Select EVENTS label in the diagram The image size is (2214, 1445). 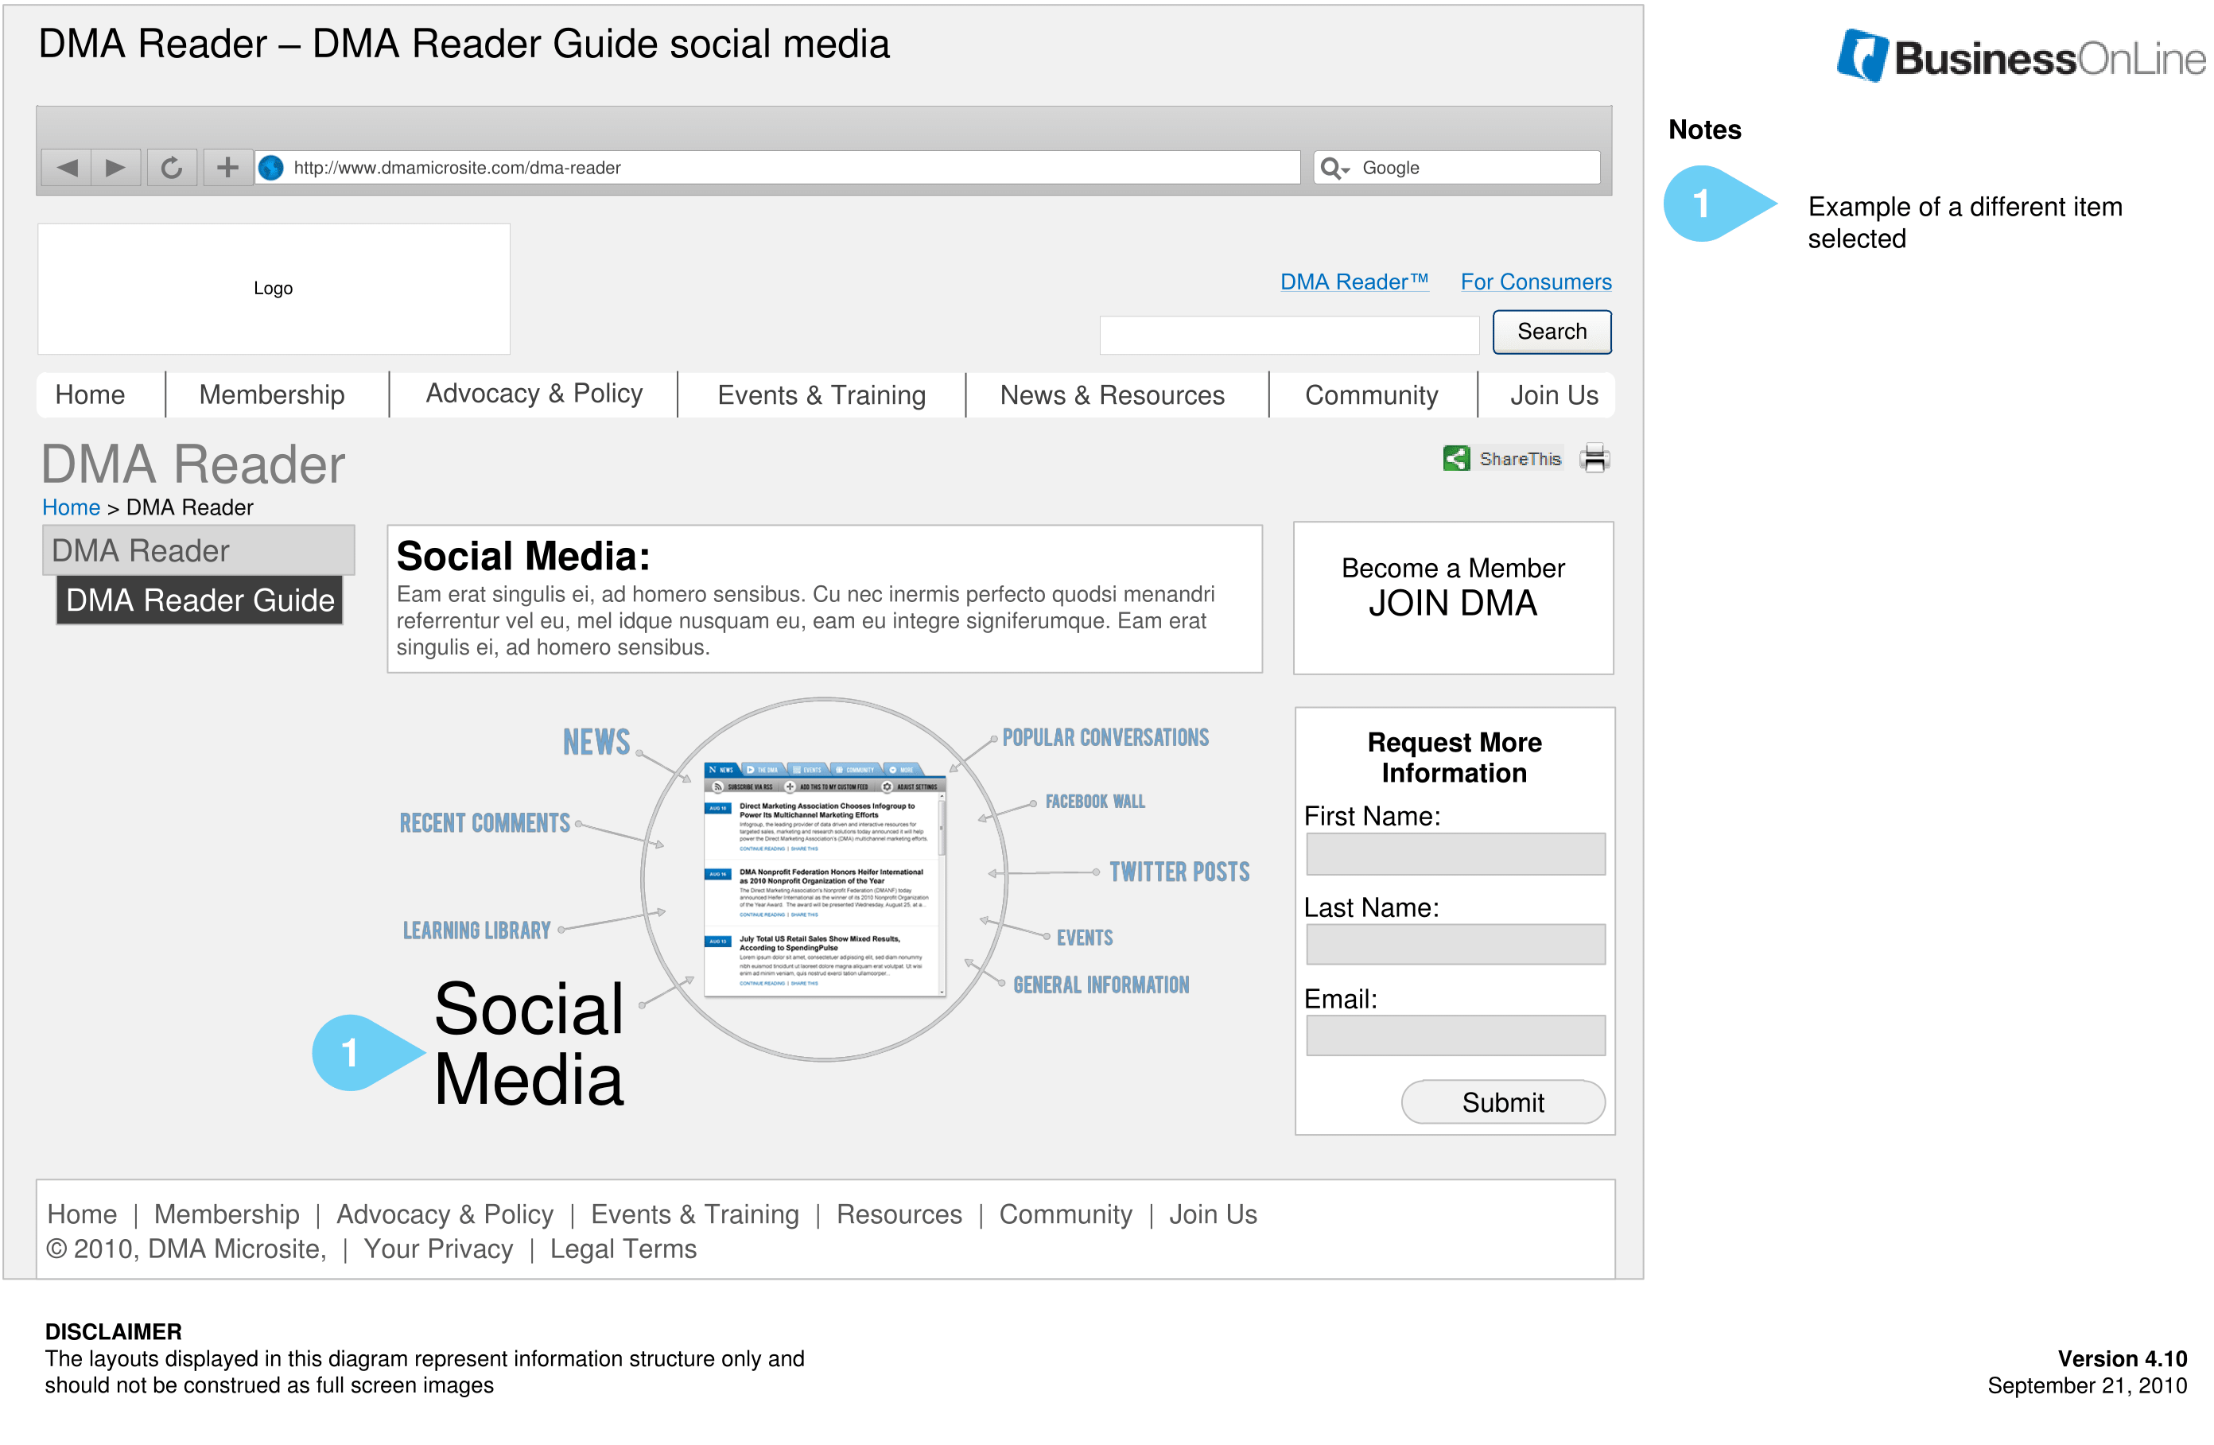[1085, 937]
